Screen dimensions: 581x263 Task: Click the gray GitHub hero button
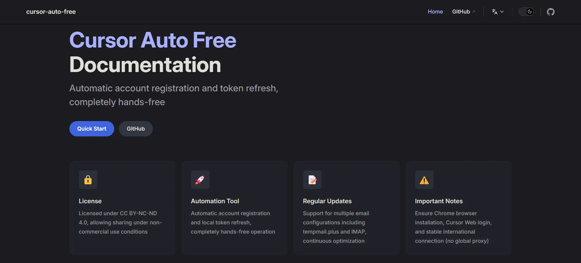click(x=136, y=129)
